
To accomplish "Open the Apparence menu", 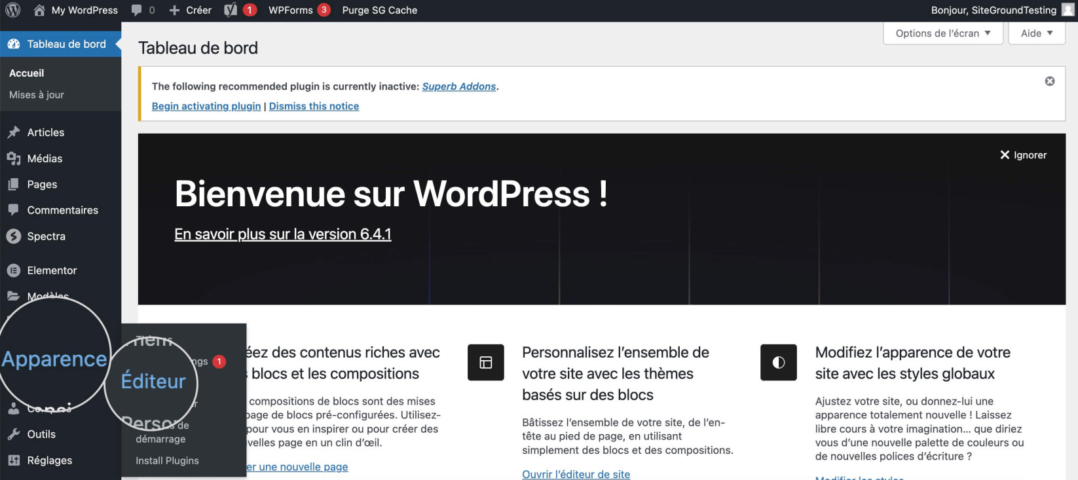I will 54,359.
